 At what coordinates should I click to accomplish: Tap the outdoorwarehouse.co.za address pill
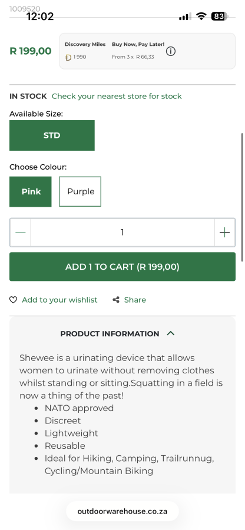[x=122, y=511]
